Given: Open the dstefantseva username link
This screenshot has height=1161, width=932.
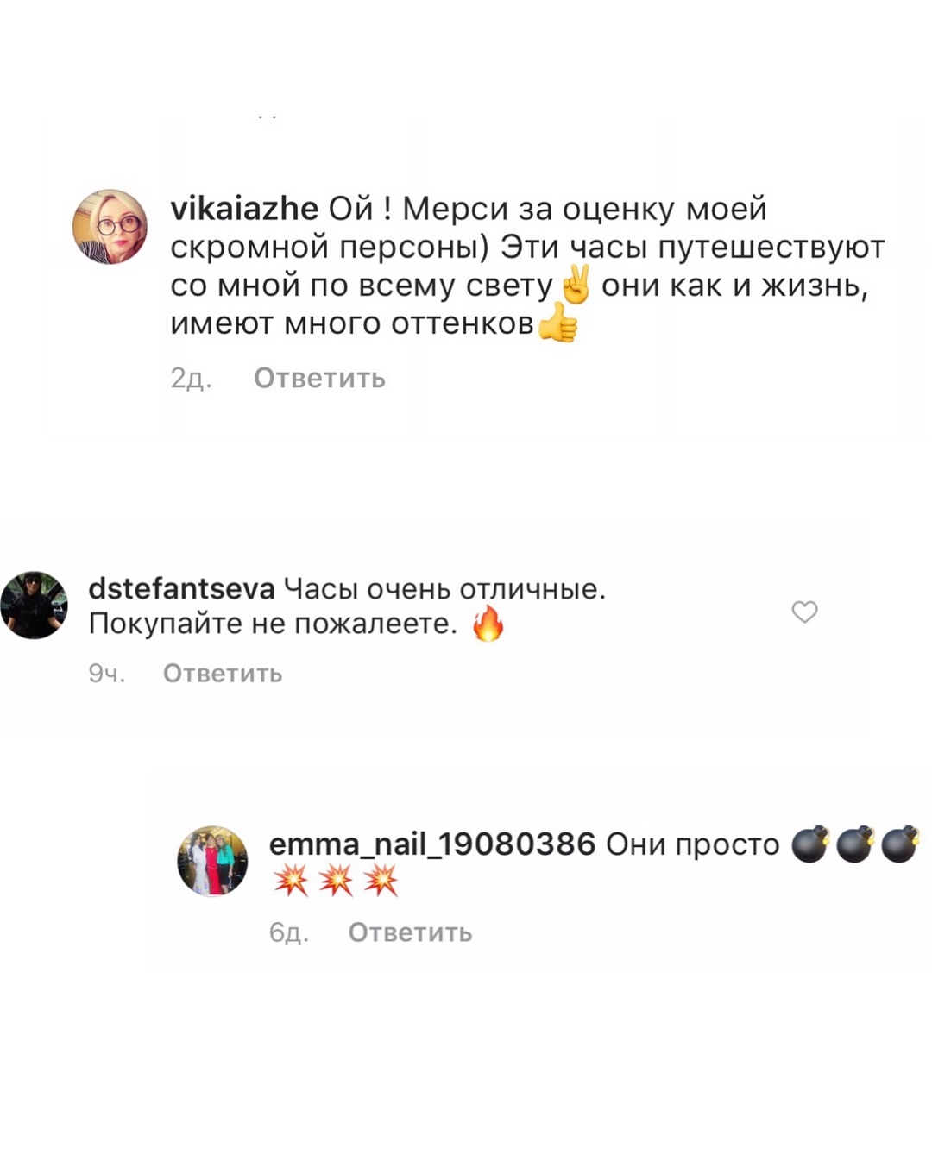Looking at the screenshot, I should point(181,588).
